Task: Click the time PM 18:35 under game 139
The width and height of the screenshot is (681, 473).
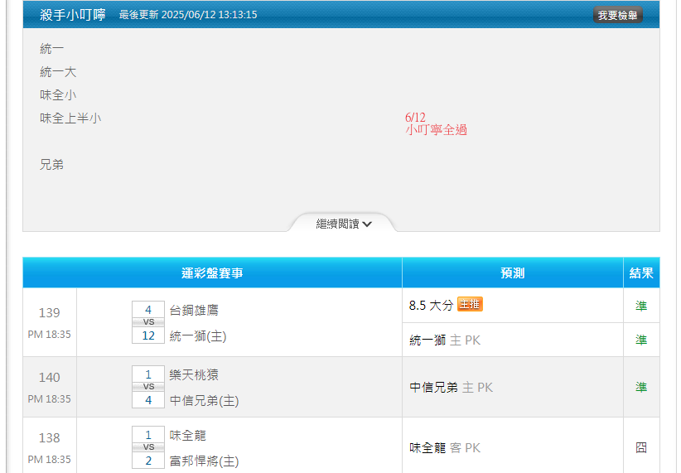Action: [49, 335]
